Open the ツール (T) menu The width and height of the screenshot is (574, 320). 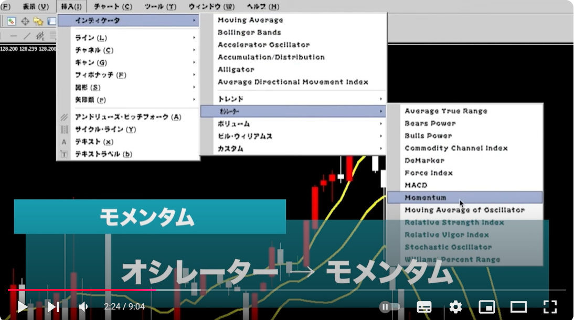pyautogui.click(x=161, y=7)
